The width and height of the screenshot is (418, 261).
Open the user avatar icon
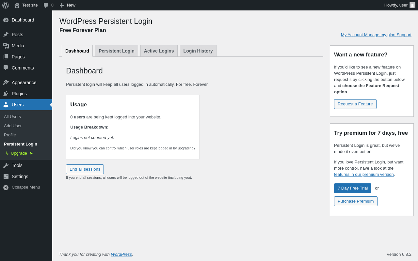[x=412, y=5]
